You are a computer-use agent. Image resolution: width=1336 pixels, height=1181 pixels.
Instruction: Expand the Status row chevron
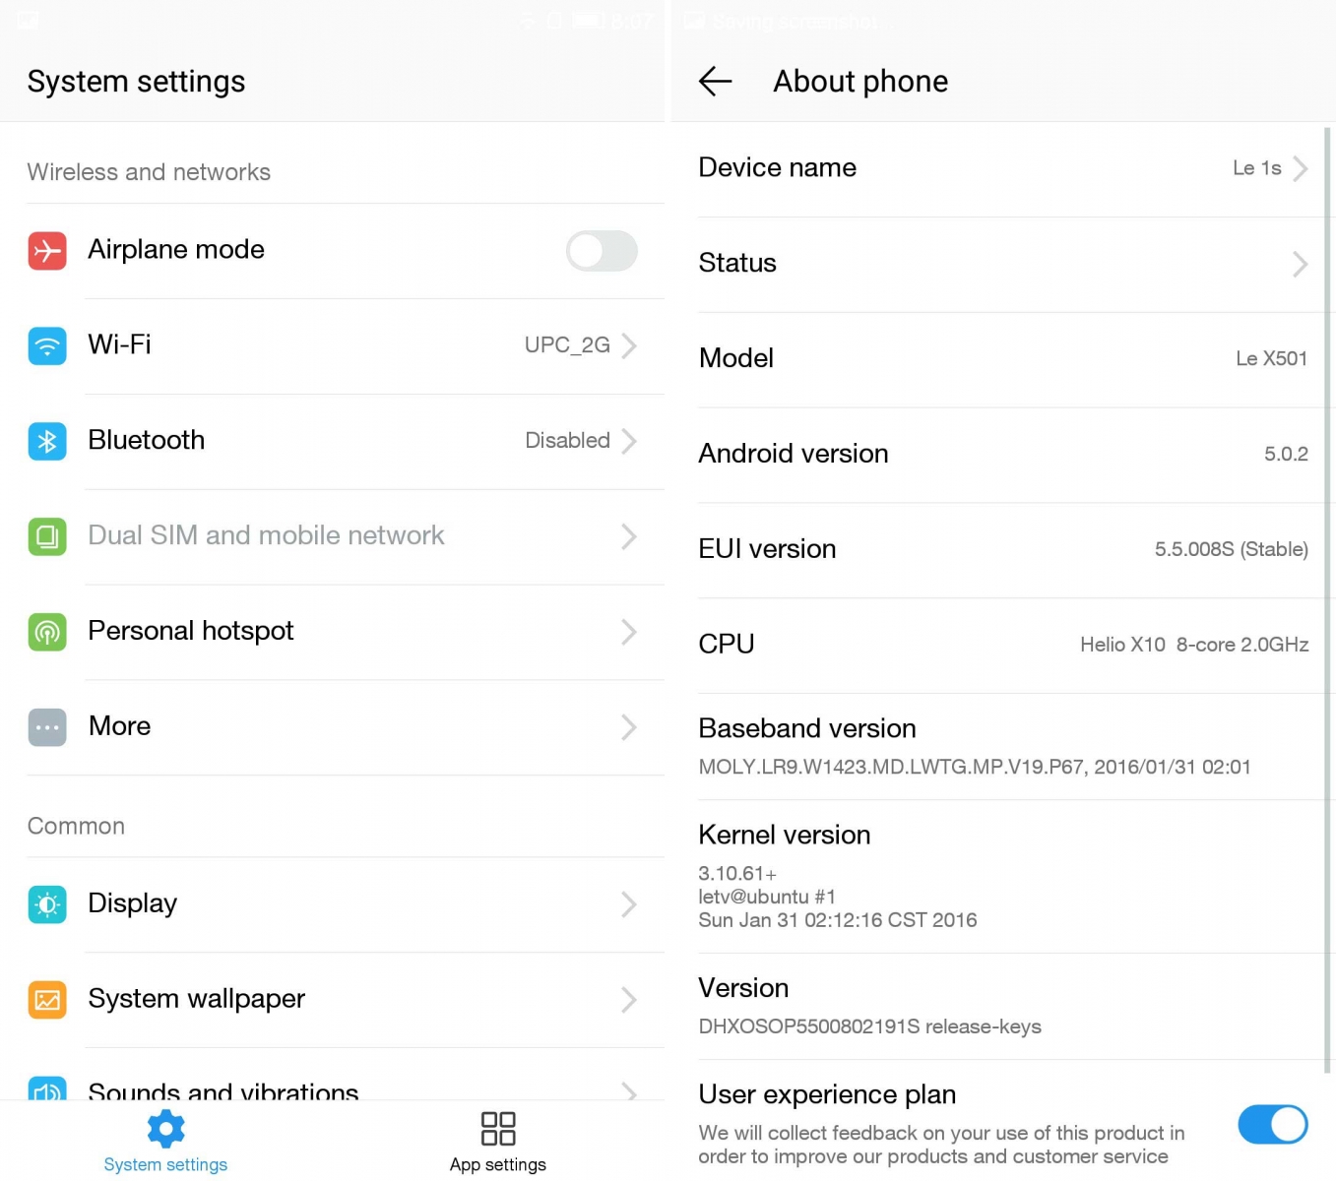coord(1300,264)
